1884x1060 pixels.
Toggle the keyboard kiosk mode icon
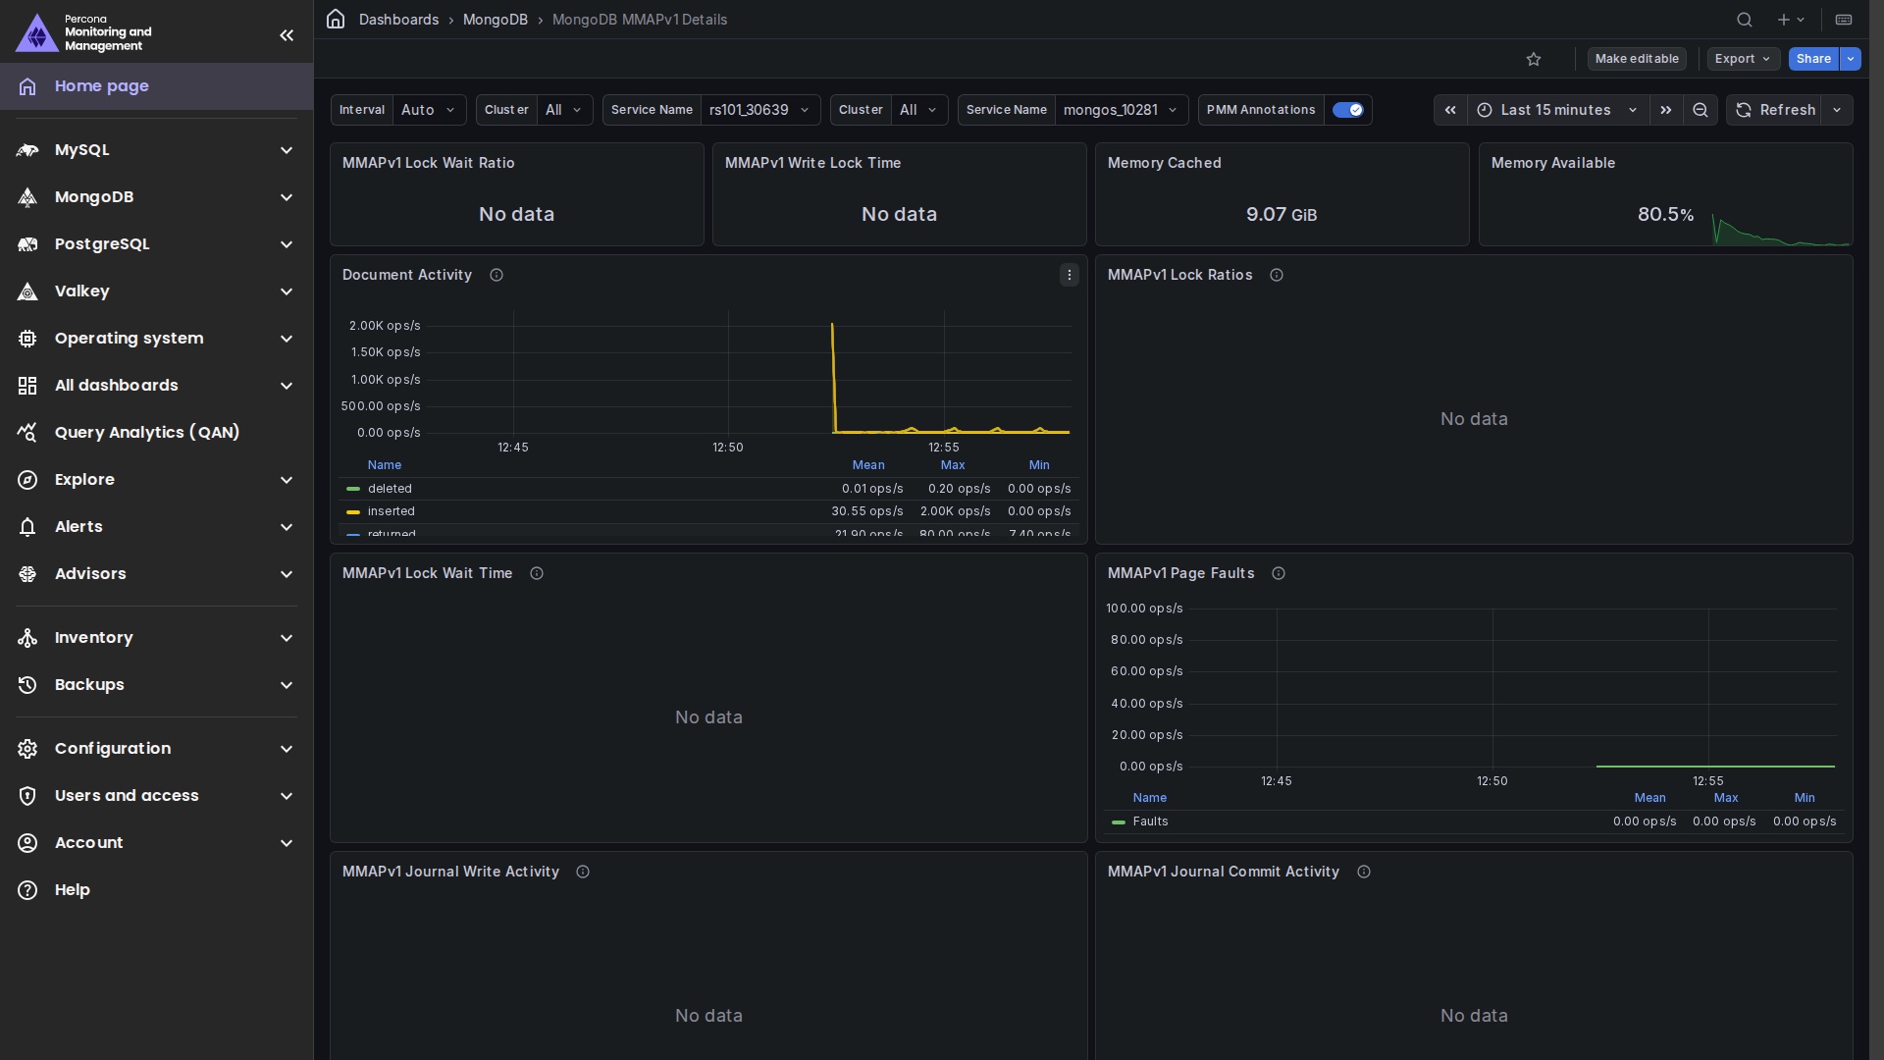1844,20
